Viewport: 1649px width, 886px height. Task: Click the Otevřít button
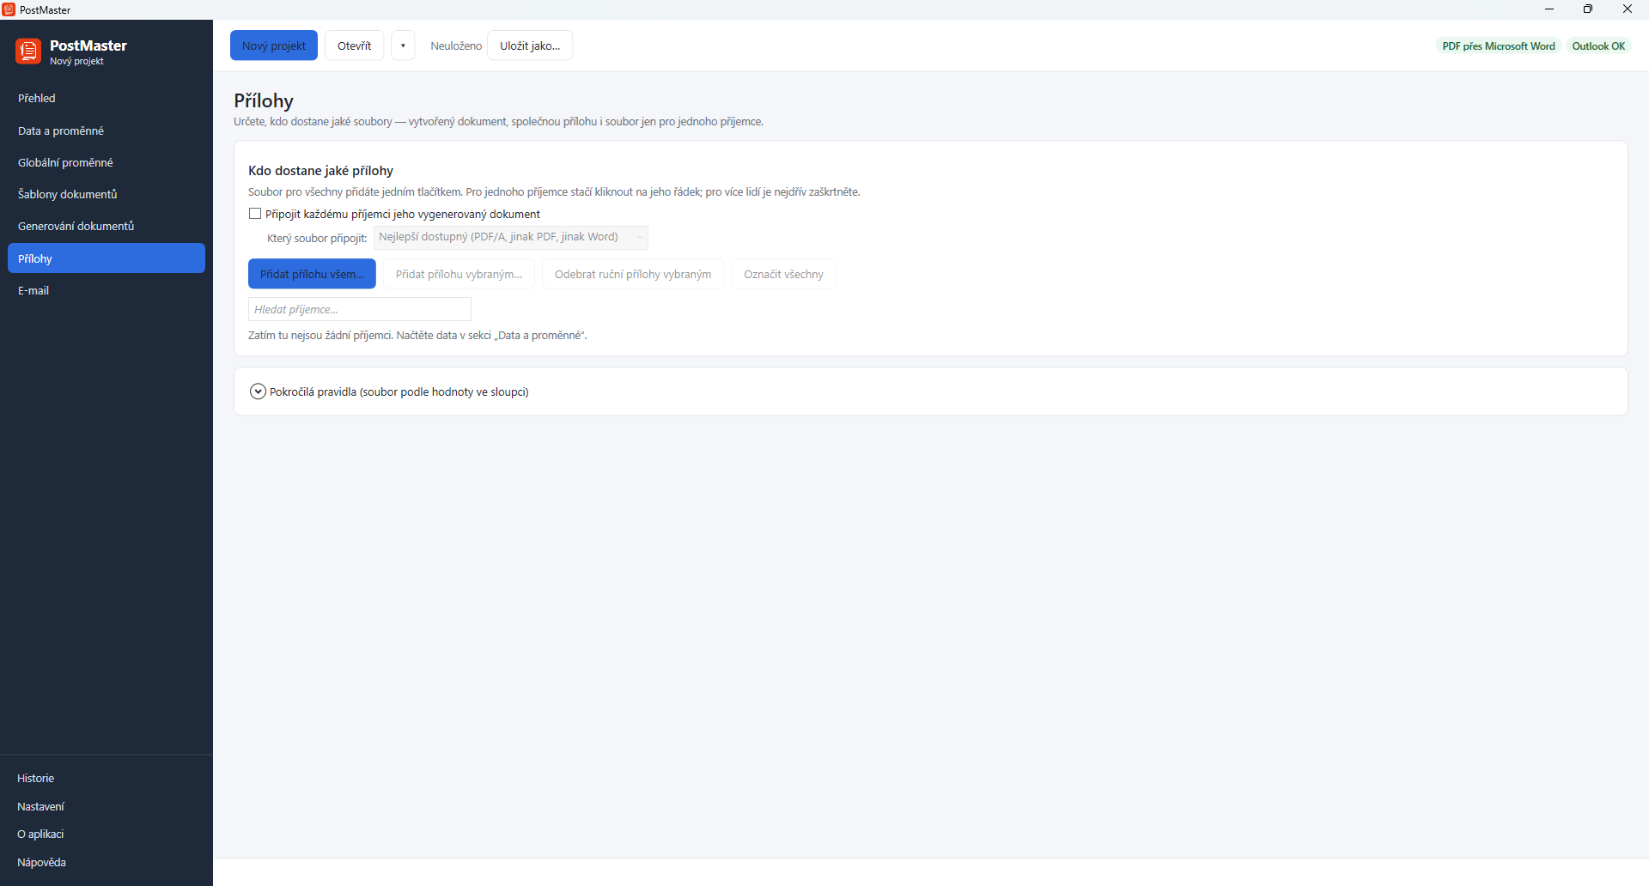pyautogui.click(x=355, y=46)
